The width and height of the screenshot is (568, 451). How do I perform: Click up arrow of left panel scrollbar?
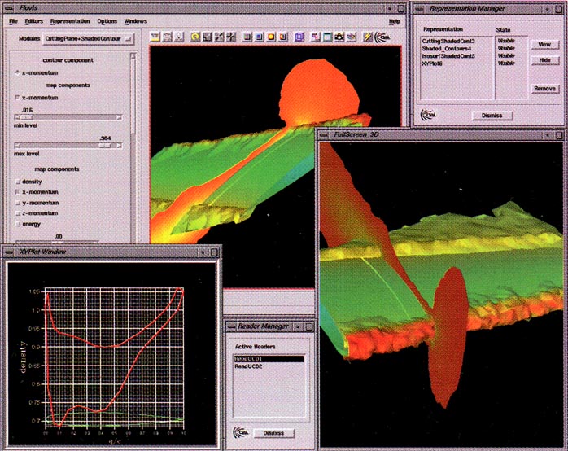(x=133, y=56)
